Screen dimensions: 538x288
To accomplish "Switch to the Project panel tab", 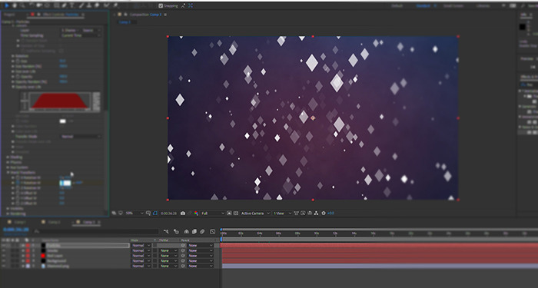I will [x=9, y=15].
